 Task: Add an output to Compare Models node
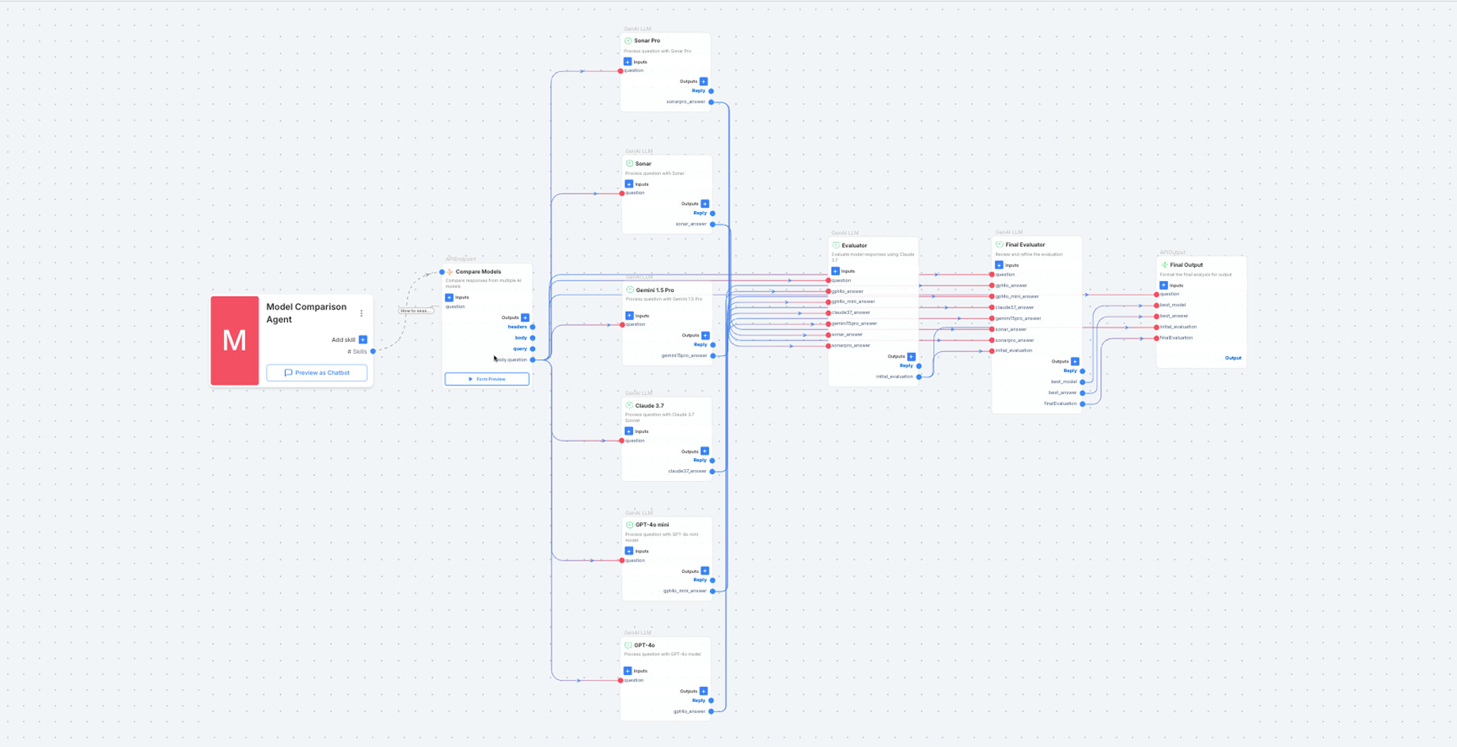pyautogui.click(x=526, y=317)
